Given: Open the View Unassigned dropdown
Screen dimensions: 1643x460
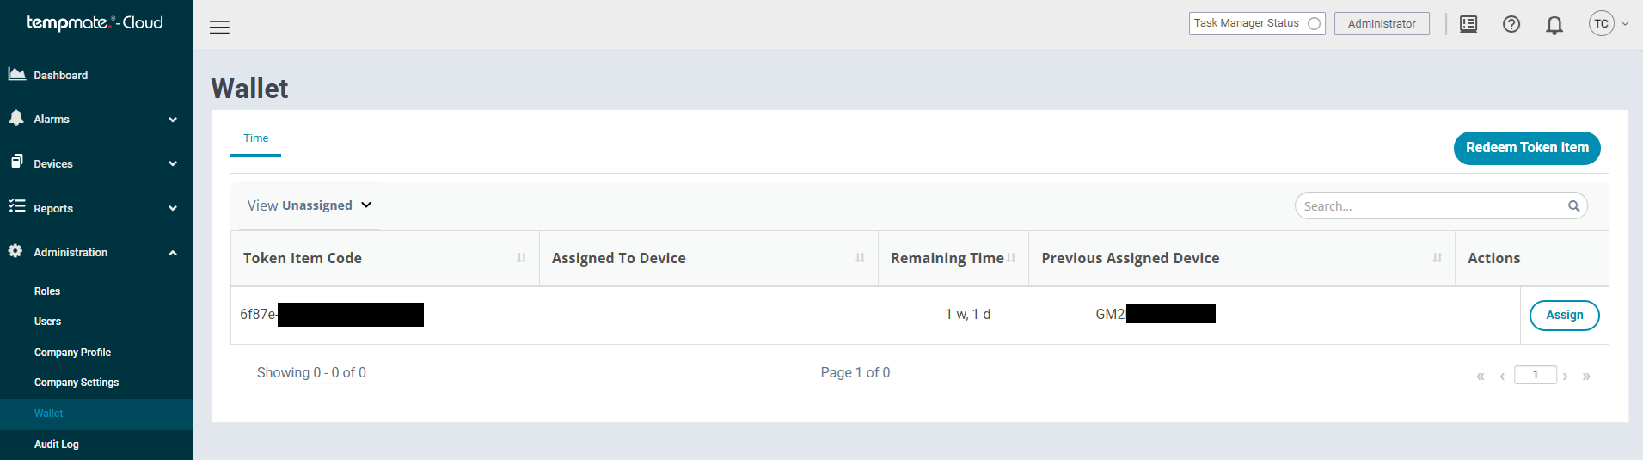Looking at the screenshot, I should click(310, 205).
